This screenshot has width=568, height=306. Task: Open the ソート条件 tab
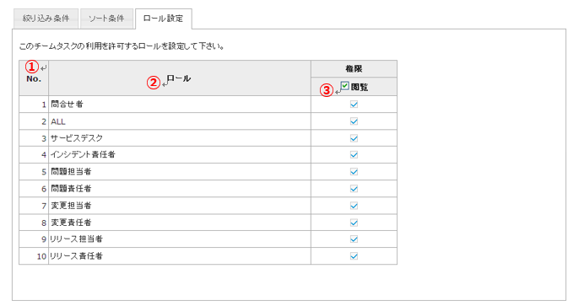click(x=106, y=19)
